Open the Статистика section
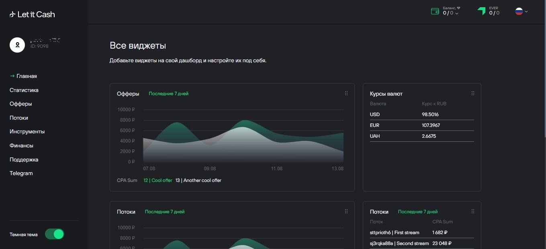The height and width of the screenshot is (249, 546). 24,90
